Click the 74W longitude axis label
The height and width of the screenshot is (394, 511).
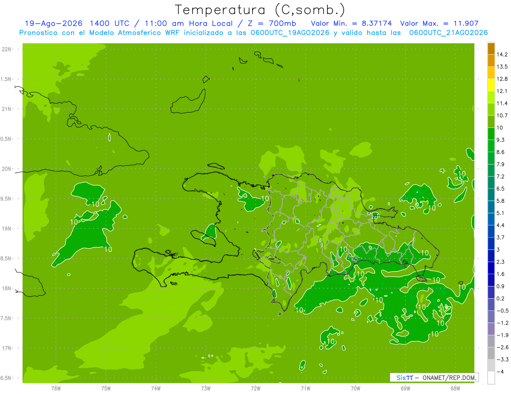click(x=156, y=388)
